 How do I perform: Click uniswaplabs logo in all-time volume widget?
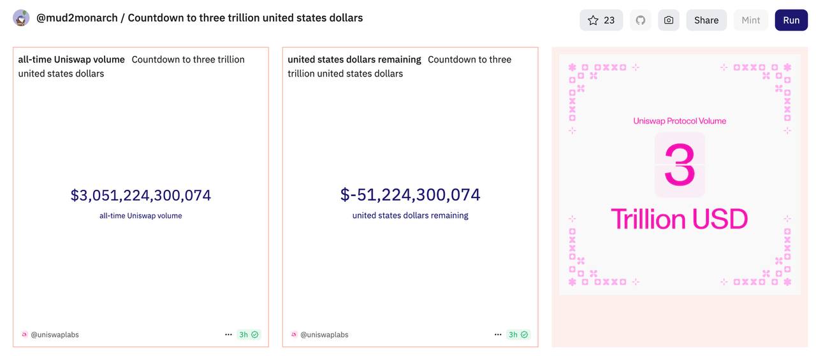click(24, 334)
